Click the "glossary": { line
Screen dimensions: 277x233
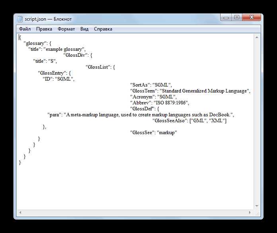tap(37, 43)
